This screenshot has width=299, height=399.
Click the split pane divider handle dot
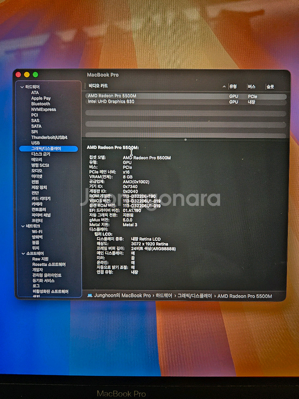(186, 140)
